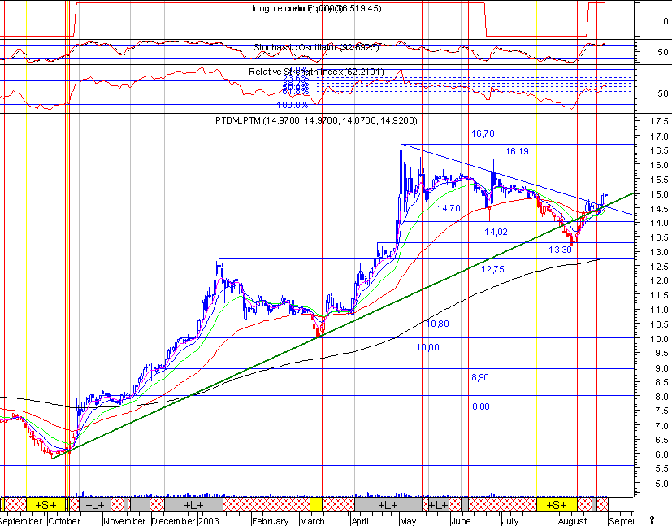Click the 10,00 support level label

click(427, 347)
